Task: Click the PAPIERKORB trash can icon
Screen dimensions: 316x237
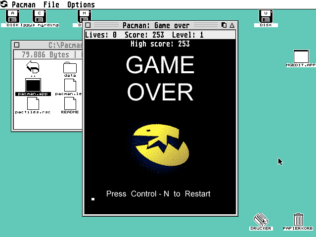Action: click(298, 219)
